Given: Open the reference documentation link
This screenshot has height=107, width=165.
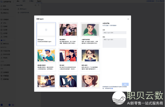Looking at the screenshot, I should coord(111,88).
